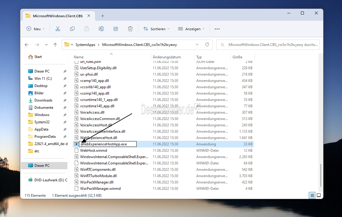
Task: Unpin Desktop using its pin icon
Action: [65, 86]
